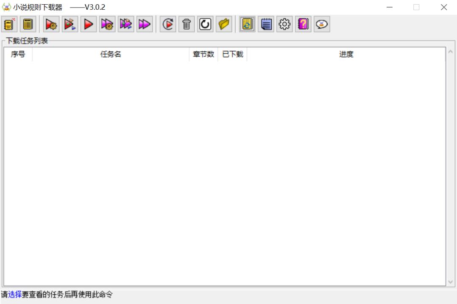Viewport: 457px width, 304px height.
Task: Click the new task notebook icon
Action: [x=9, y=24]
